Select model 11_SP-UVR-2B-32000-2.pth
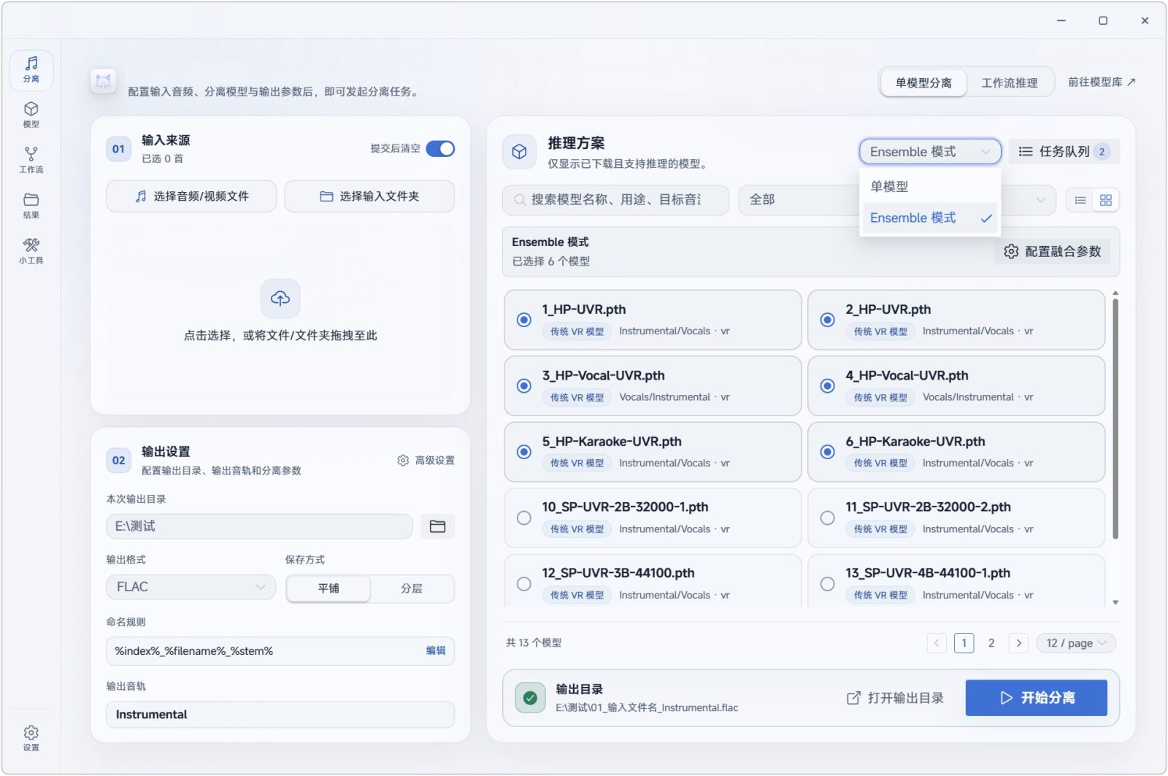Viewport: 1168px width, 776px height. pos(827,518)
